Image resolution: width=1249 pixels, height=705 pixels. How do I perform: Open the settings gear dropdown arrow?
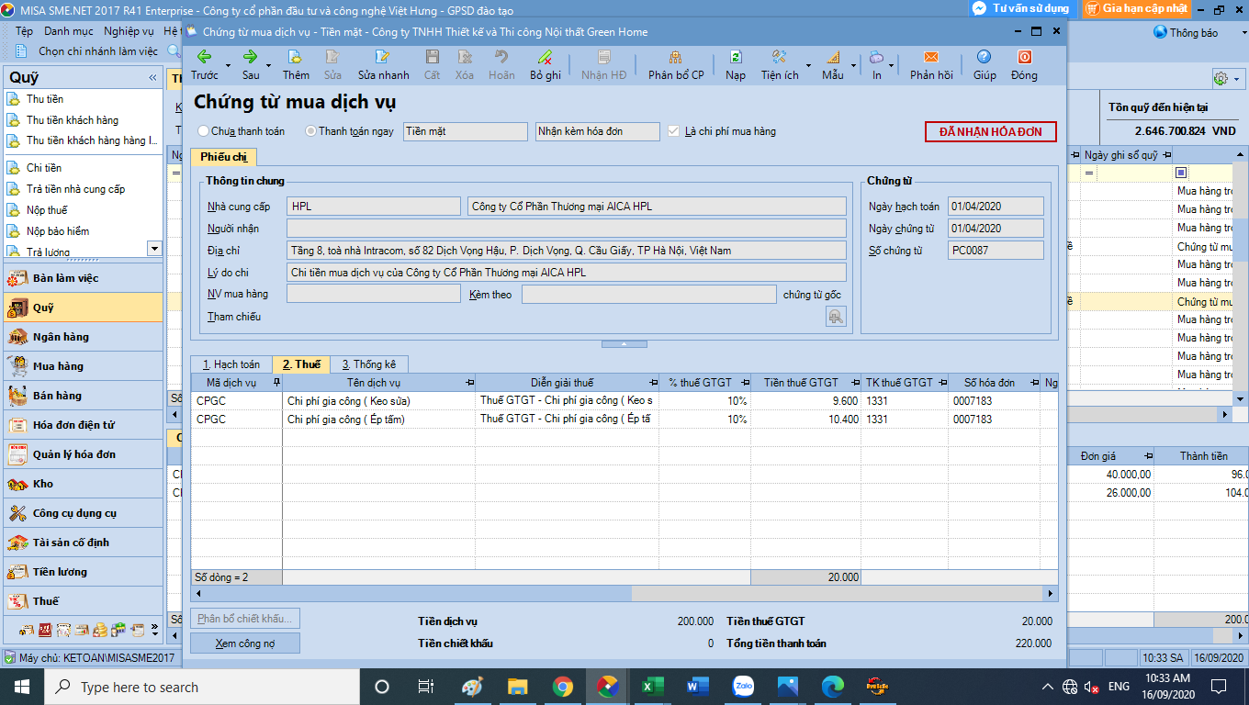tap(1236, 80)
